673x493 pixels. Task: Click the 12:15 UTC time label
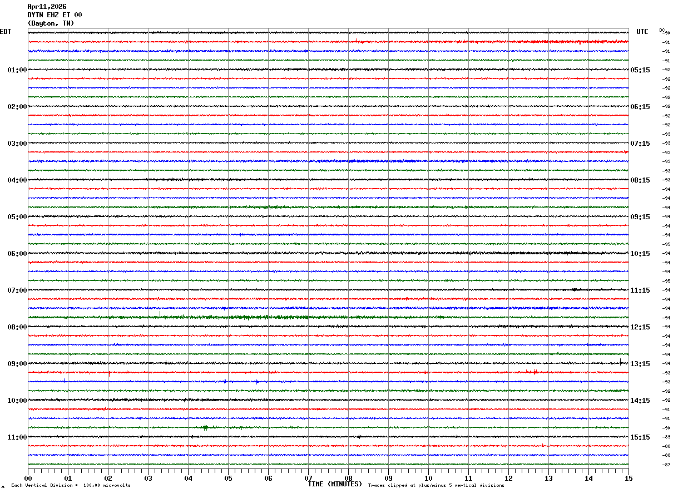click(640, 327)
